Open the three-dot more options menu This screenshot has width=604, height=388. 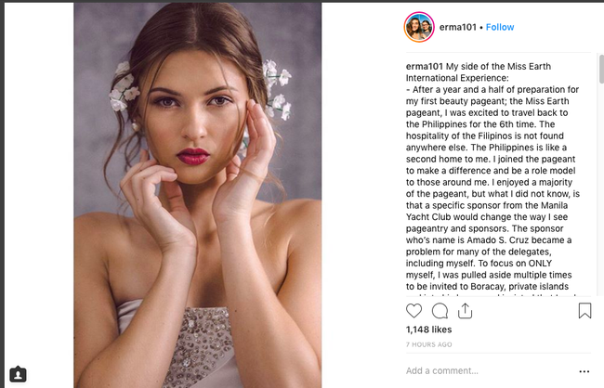584,371
